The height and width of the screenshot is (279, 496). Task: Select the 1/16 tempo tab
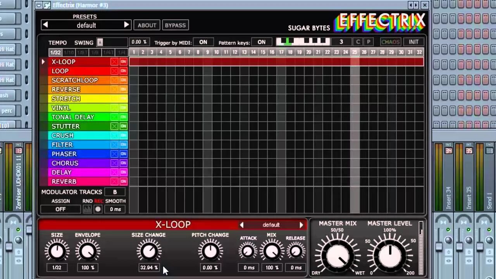[69, 52]
